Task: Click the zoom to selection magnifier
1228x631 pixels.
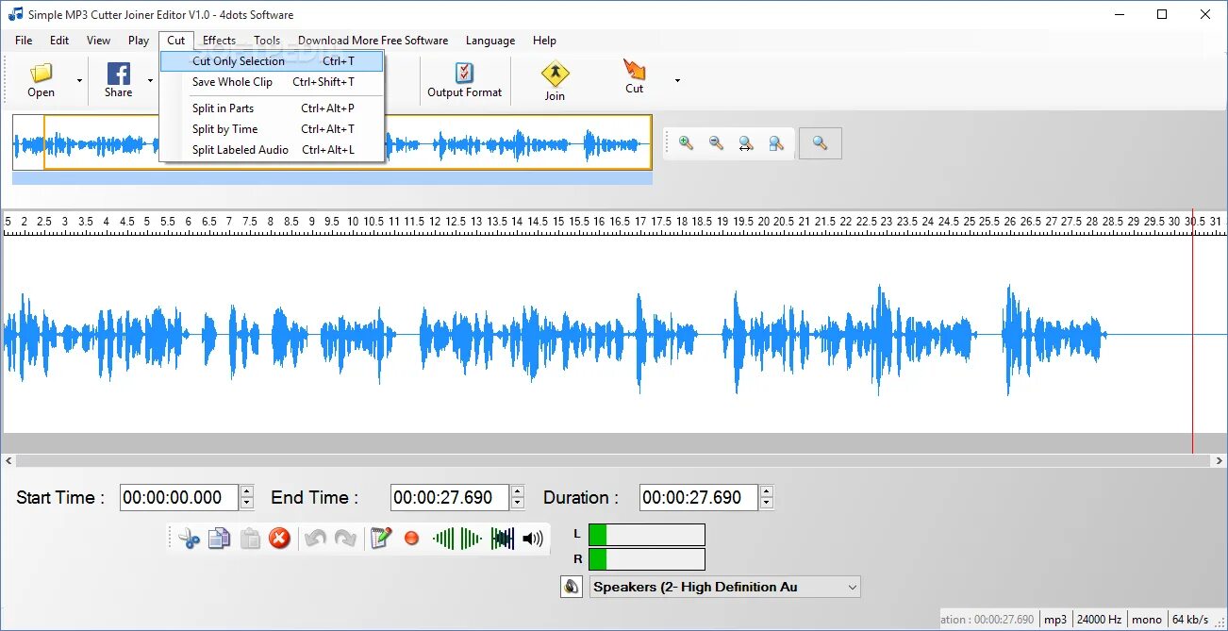Action: [775, 143]
